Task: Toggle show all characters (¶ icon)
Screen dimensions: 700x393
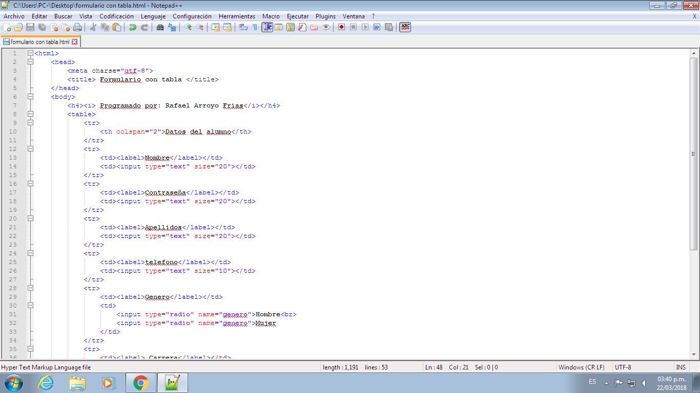Action: (x=255, y=27)
